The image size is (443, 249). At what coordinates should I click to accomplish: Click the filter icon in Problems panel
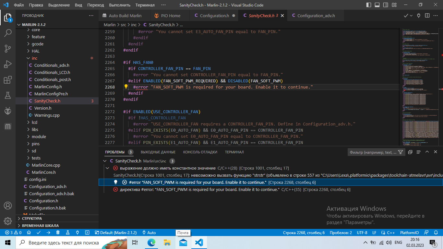[400, 152]
